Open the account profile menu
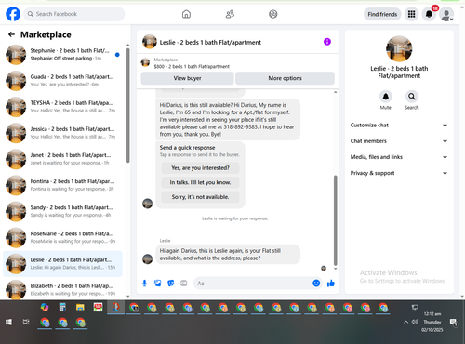The image size is (465, 344). tap(446, 14)
